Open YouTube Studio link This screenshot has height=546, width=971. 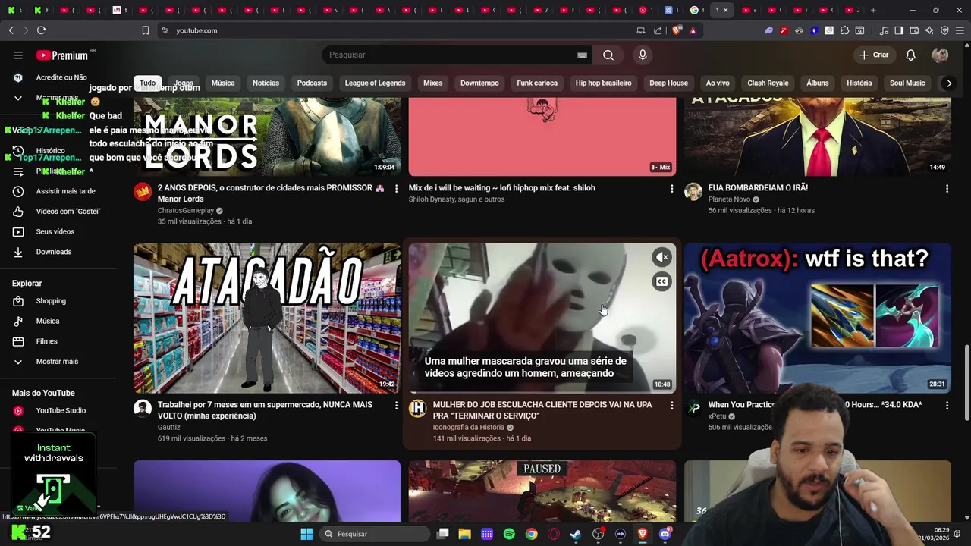pos(58,411)
